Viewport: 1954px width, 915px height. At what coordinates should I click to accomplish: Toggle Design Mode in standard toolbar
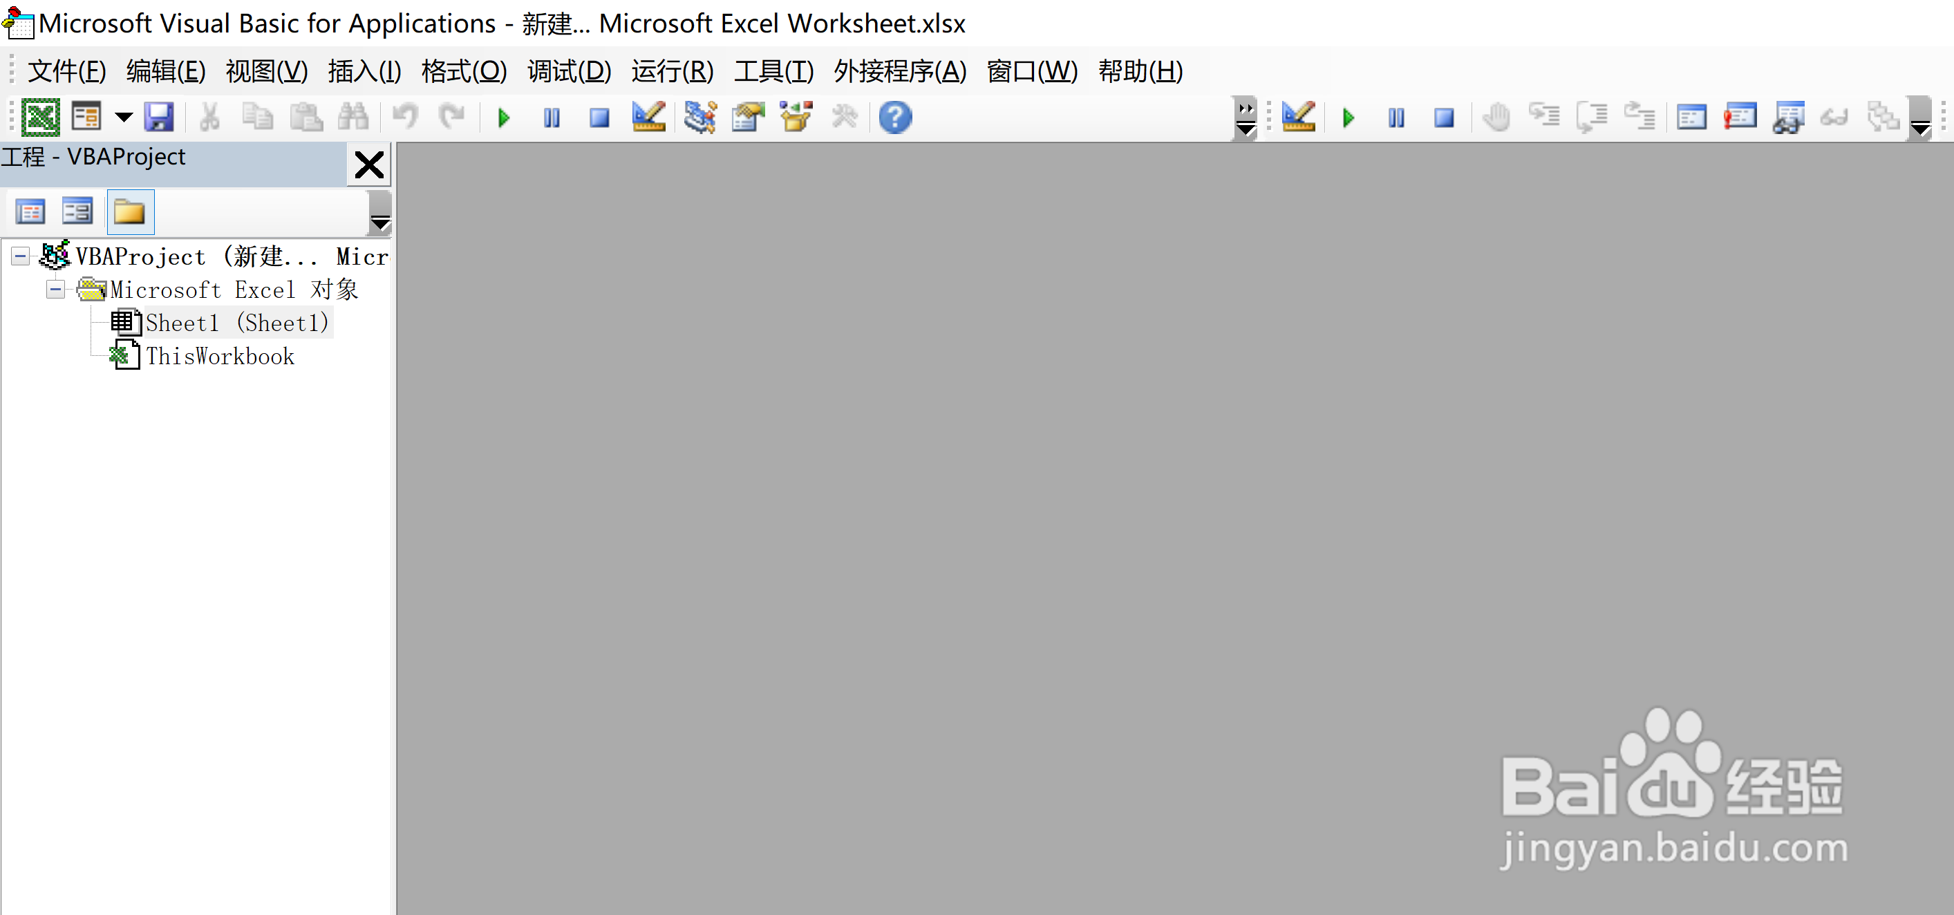click(648, 117)
